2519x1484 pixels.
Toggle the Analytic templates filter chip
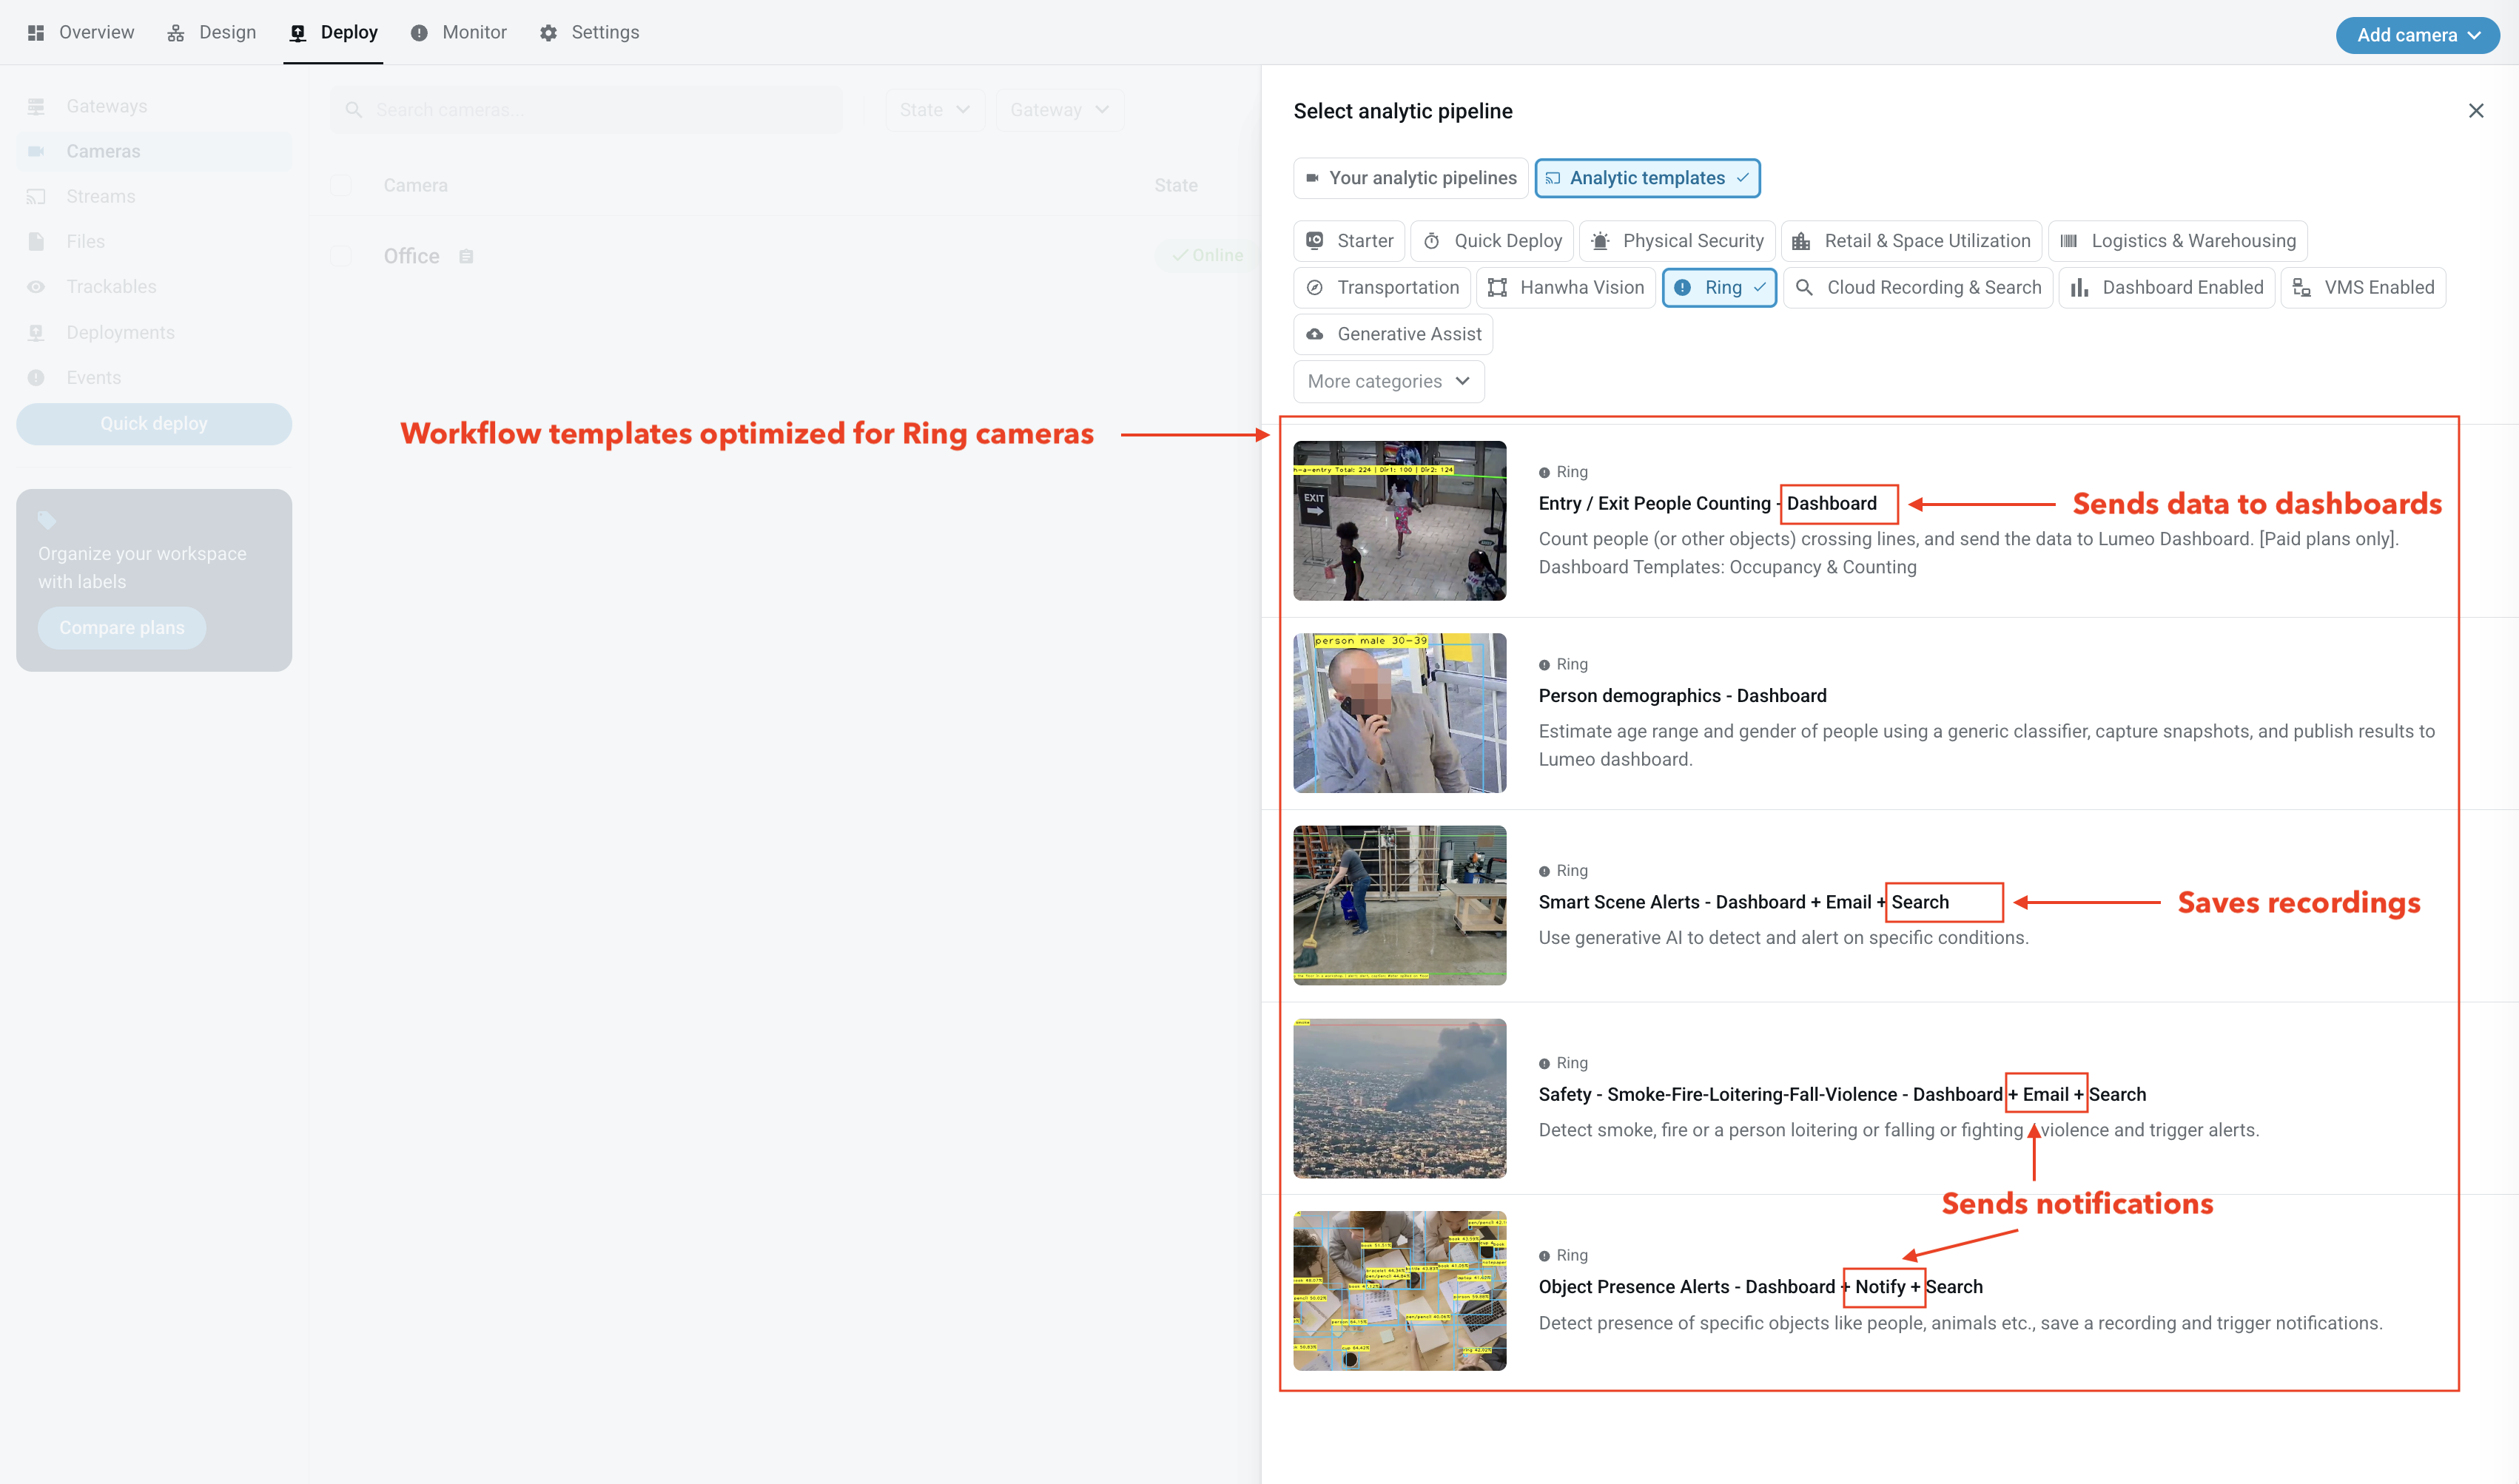tap(1647, 178)
